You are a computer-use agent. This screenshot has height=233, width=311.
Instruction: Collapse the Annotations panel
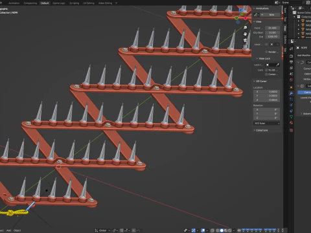254,8
